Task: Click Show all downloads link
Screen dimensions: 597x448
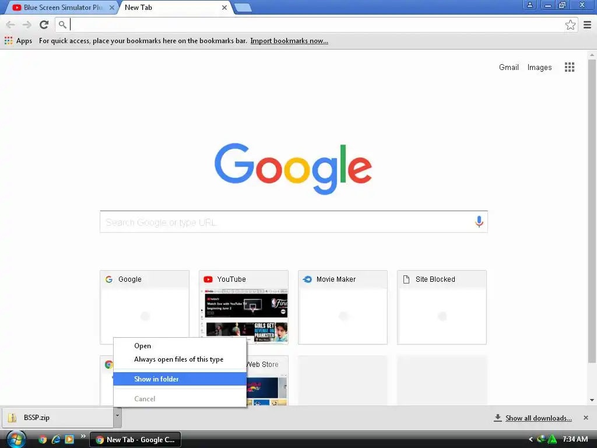Action: 538,418
